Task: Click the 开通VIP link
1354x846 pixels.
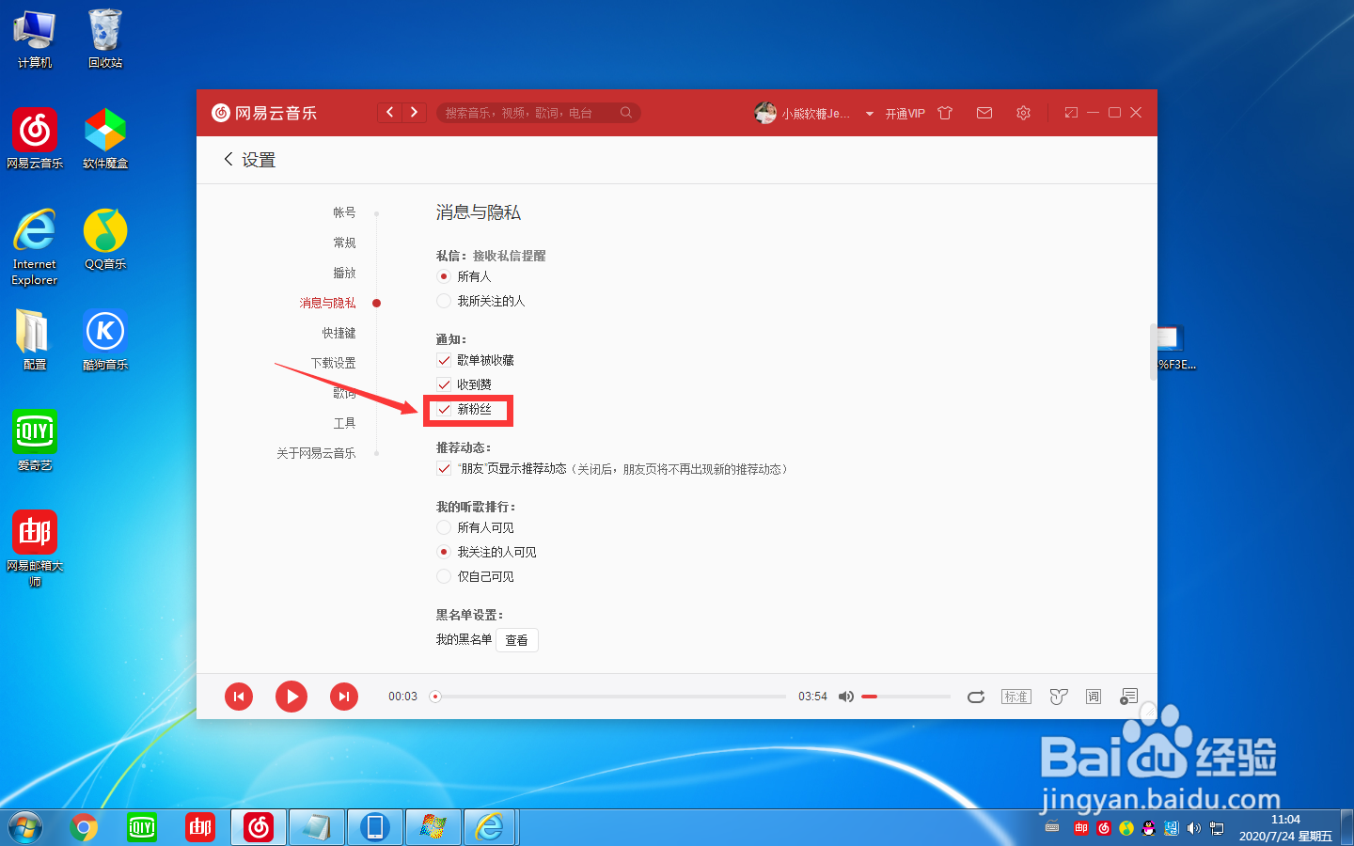Action: pos(905,114)
